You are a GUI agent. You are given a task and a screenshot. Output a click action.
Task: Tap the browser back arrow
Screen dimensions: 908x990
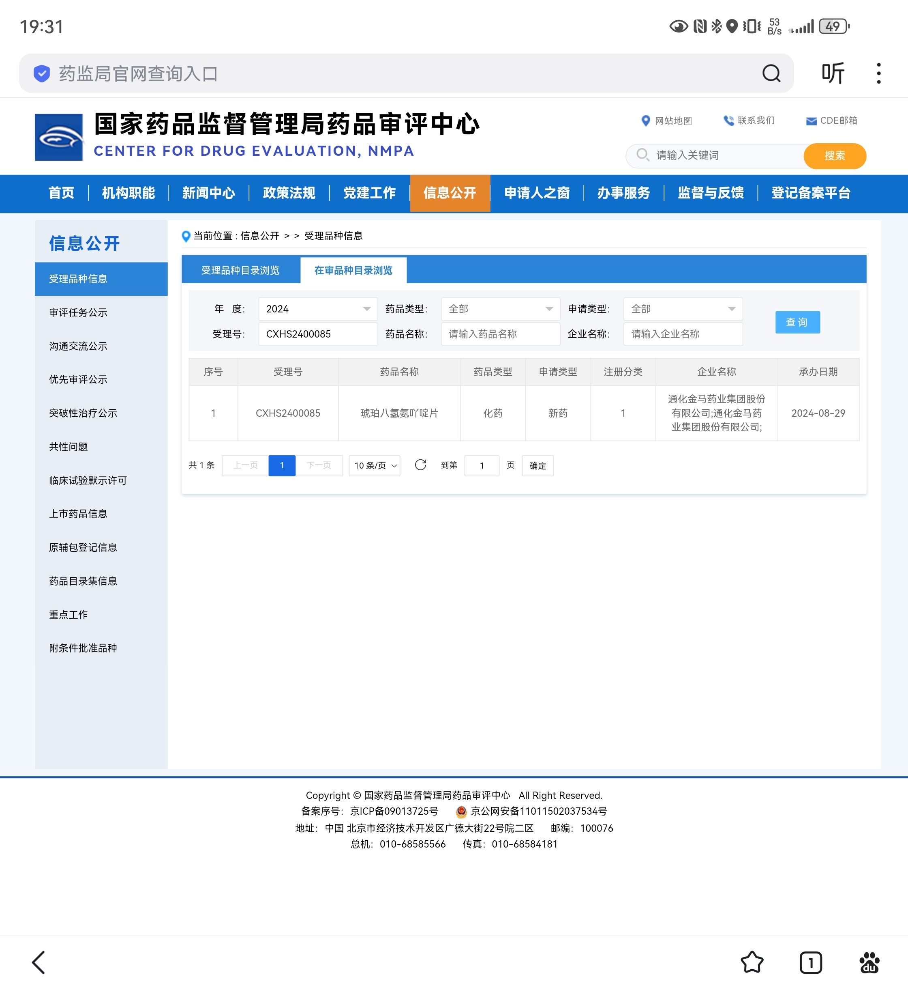click(x=39, y=962)
